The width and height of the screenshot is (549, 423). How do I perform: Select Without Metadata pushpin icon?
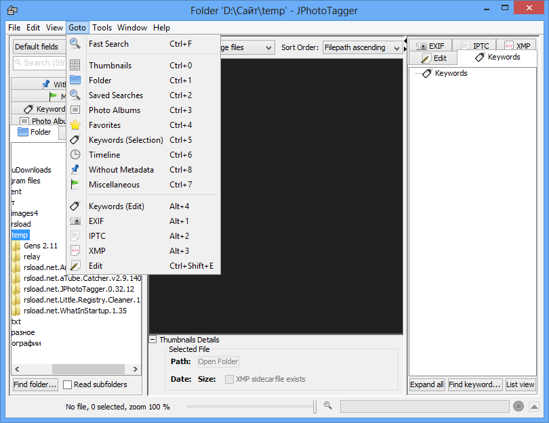click(76, 169)
